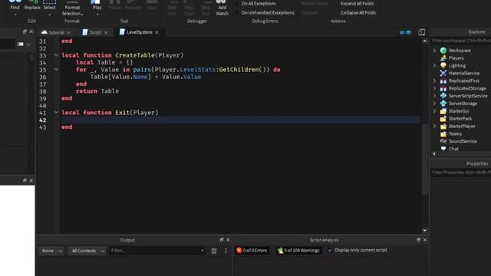Screen dimensions: 491x276
Task: Undock the Output panel
Action: click(x=222, y=240)
